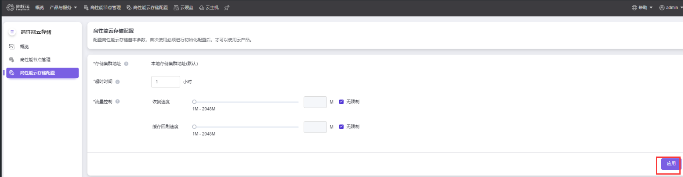The width and height of the screenshot is (683, 177).
Task: Click the 恢复速度 slider handle
Action: click(194, 102)
